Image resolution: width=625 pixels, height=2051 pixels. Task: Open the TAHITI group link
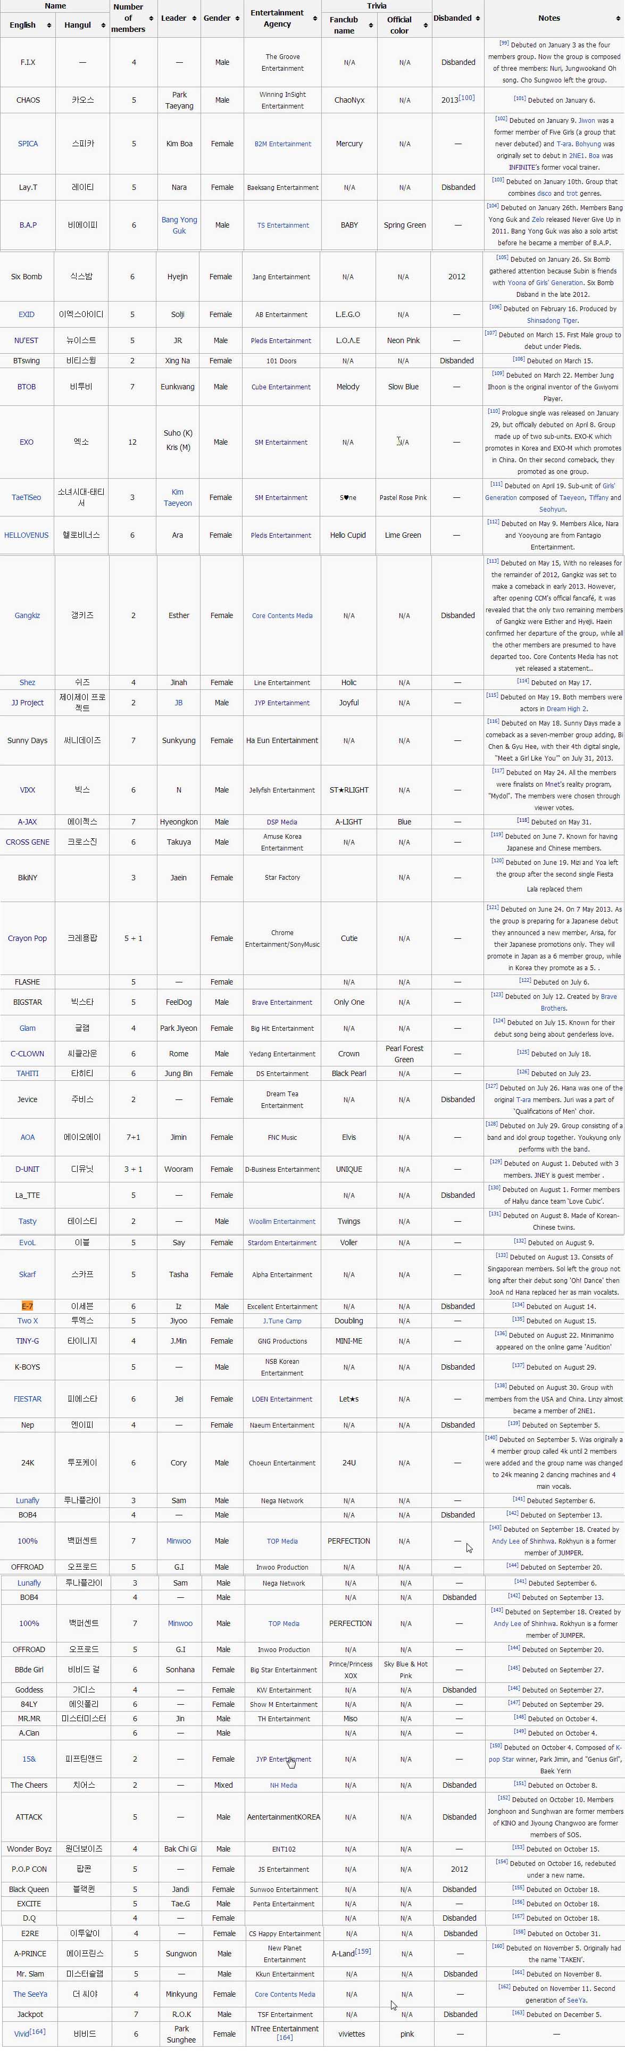[x=27, y=1073]
